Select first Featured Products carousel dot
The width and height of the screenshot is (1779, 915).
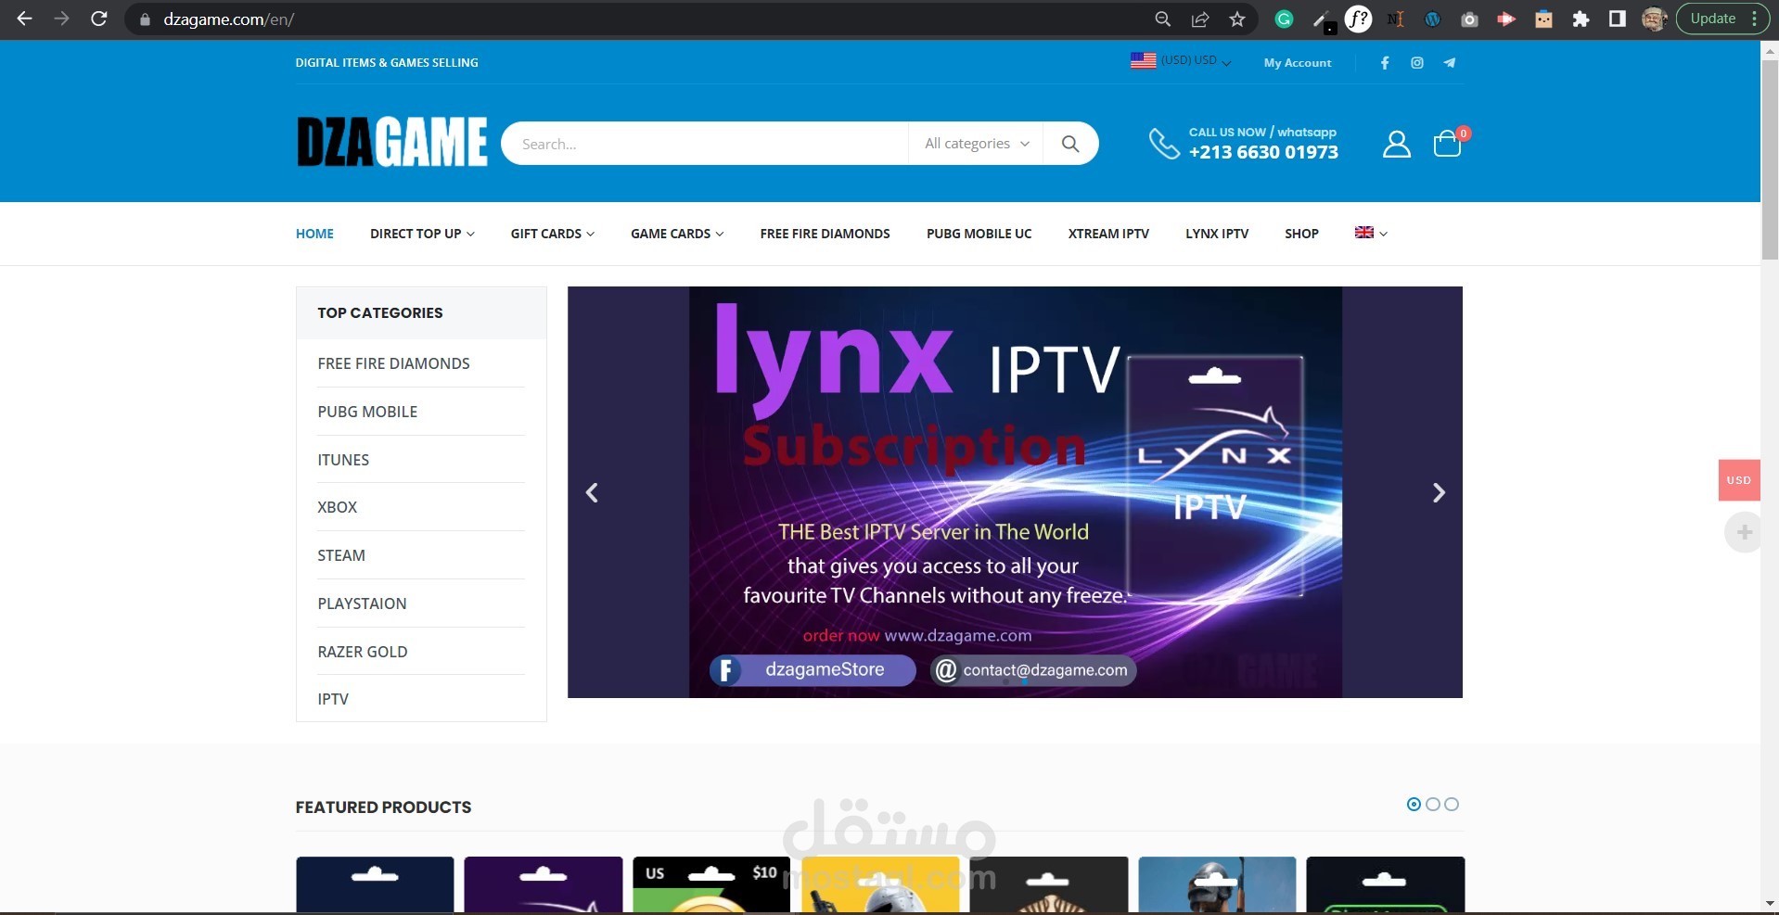click(1414, 805)
